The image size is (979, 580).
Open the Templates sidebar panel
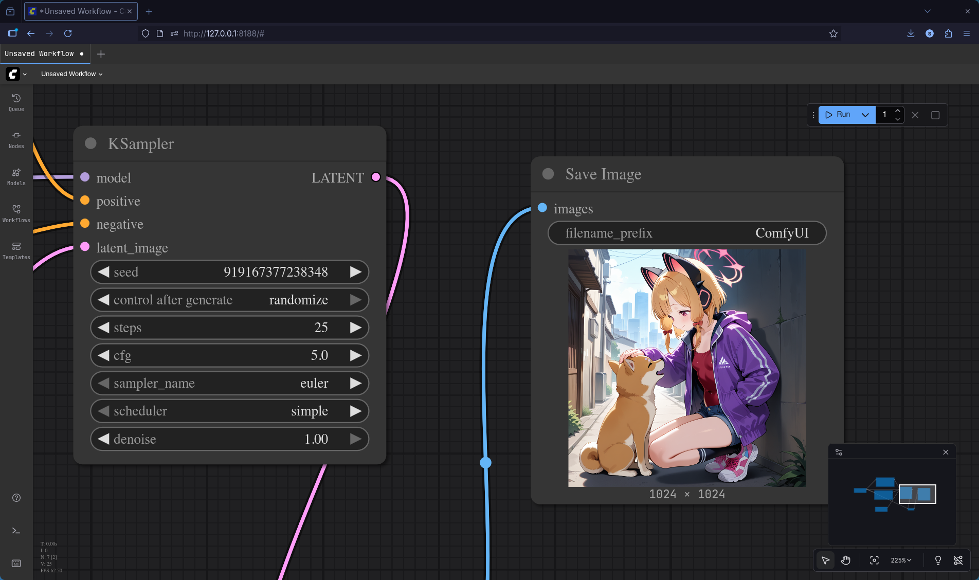point(16,250)
